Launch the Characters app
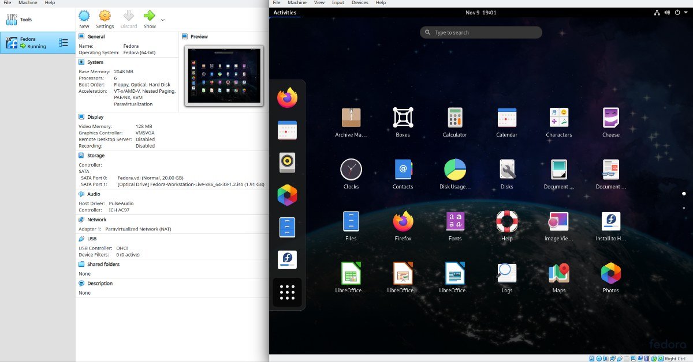 tap(559, 118)
